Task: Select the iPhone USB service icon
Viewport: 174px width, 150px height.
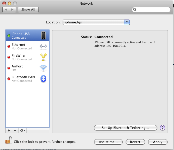Action: pos(43,36)
